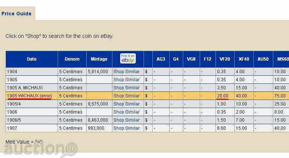Select the VF20 grade column header
The height and width of the screenshot is (158, 289).
[225, 59]
